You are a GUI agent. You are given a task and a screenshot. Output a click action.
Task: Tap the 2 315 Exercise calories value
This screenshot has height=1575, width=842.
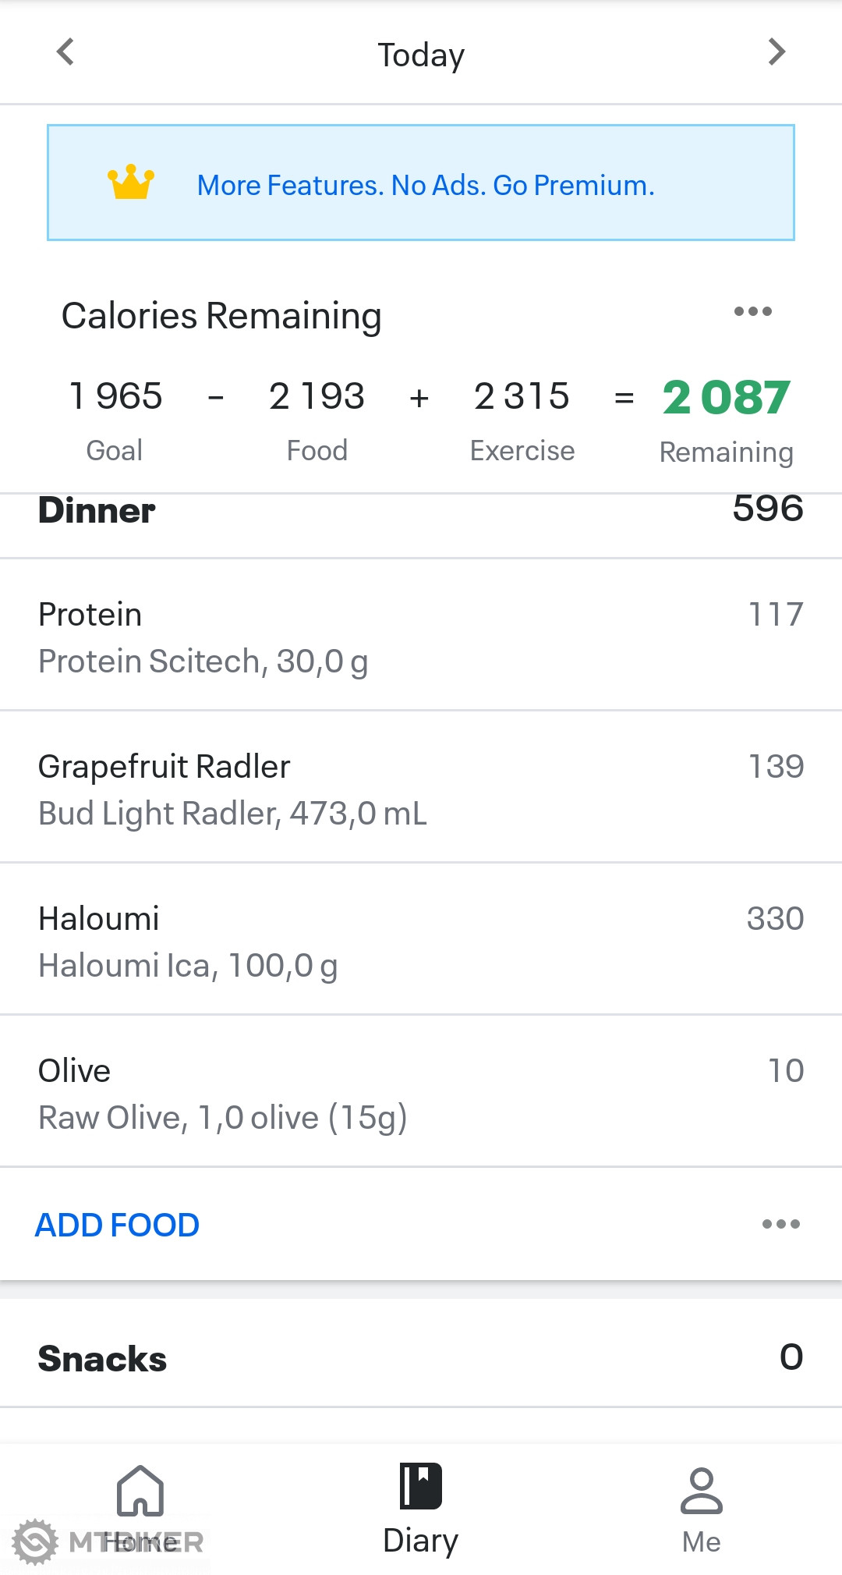(x=522, y=396)
